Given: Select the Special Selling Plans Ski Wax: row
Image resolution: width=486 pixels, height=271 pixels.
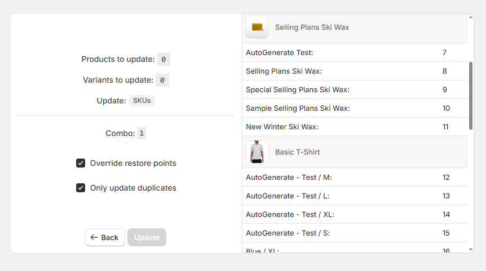Looking at the screenshot, I should [x=355, y=89].
